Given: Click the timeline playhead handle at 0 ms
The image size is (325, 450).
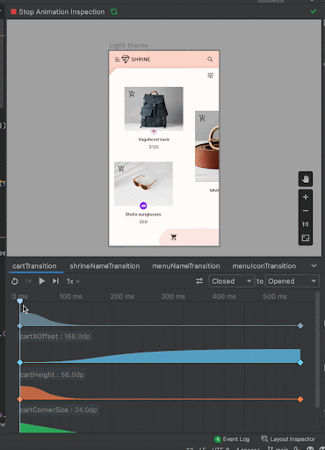Looking at the screenshot, I should click(x=20, y=301).
